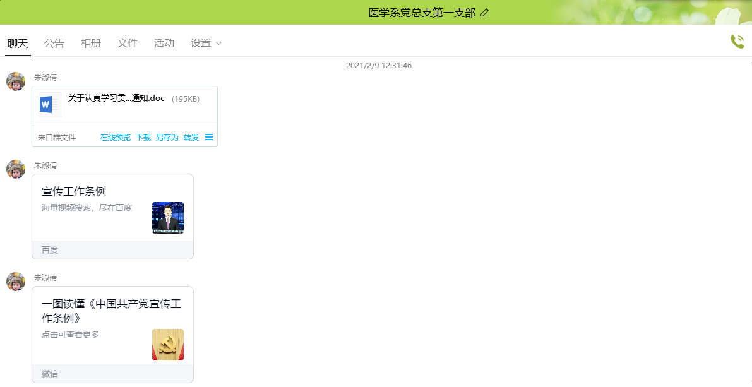Go to the 活动 tab
This screenshot has width=752, height=387.
tap(164, 43)
